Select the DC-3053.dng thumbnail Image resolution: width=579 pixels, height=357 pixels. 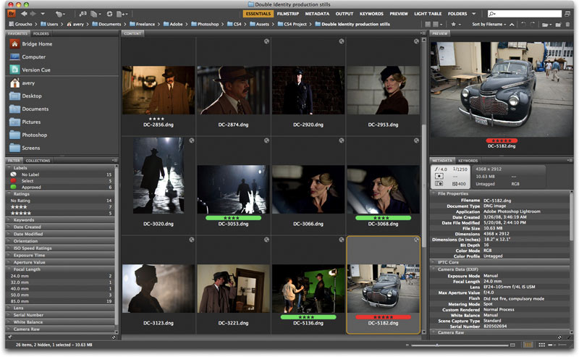coord(233,190)
